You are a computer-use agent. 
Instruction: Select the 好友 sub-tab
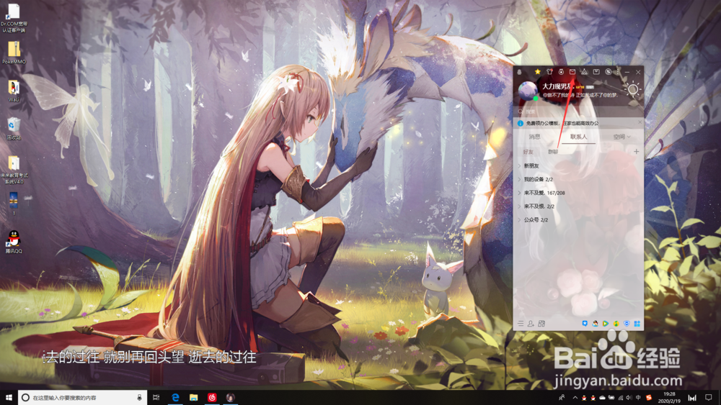click(528, 152)
